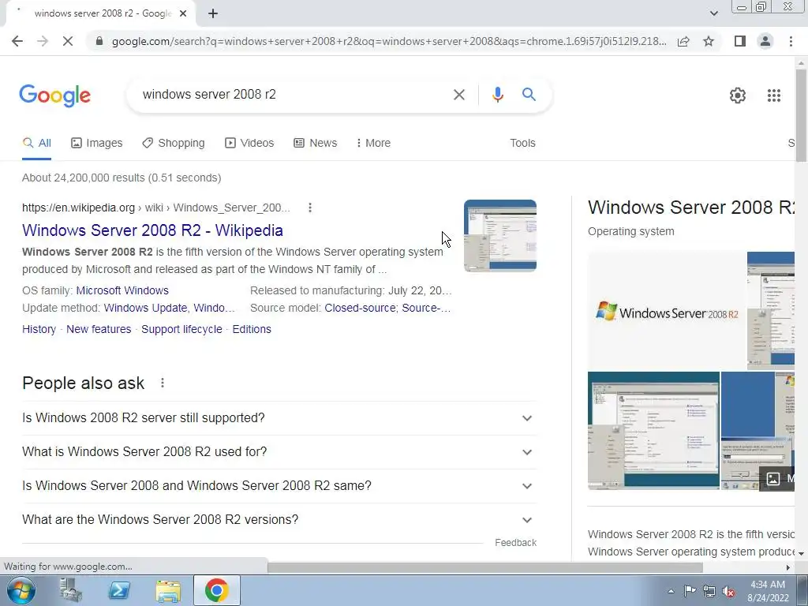This screenshot has width=808, height=606.
Task: Open the knowledge panel desktop screenshot image
Action: coord(653,431)
